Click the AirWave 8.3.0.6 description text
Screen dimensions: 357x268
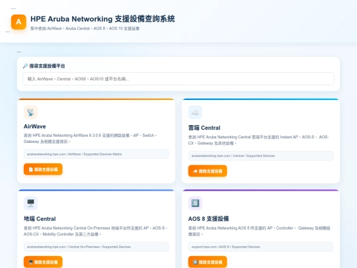click(x=91, y=138)
